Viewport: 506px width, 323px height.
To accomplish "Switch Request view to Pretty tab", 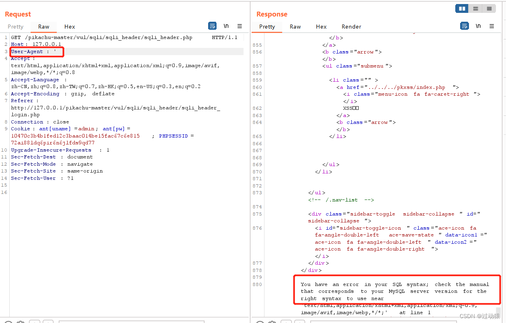I will (x=16, y=27).
